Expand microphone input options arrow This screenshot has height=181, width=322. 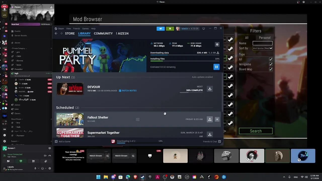38,168
